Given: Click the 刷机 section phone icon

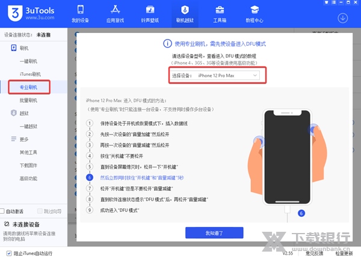Looking at the screenshot, I should click(x=14, y=48).
